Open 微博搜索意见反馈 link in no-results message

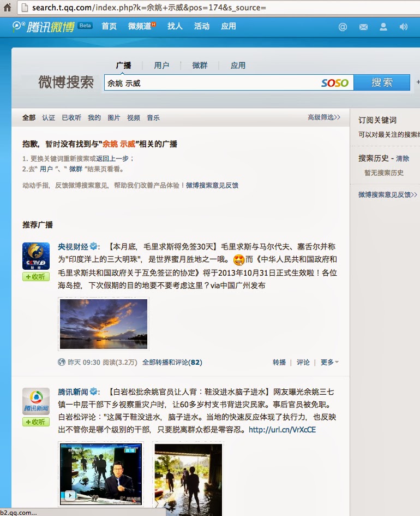212,185
